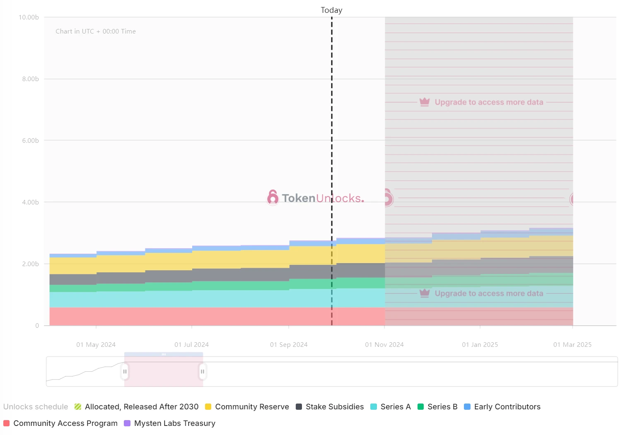Click the purple Mysten Labs Treasury marker
630x435 pixels.
click(x=127, y=423)
